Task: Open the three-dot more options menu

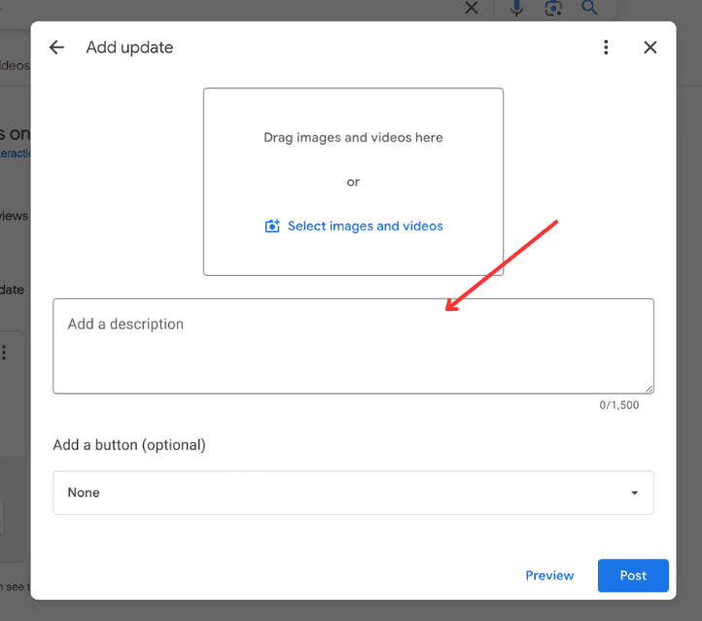Action: 606,48
